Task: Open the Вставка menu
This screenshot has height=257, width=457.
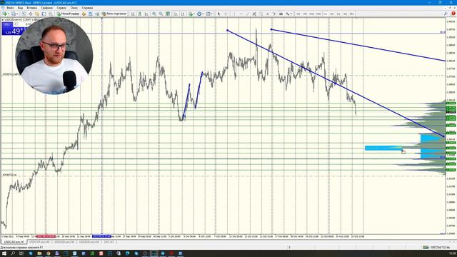Action: click(31, 8)
